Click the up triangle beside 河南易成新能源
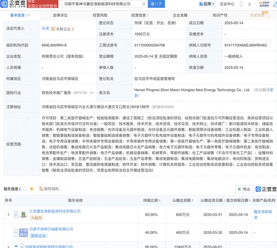The height and width of the screenshot is (248, 277). (x=16, y=246)
